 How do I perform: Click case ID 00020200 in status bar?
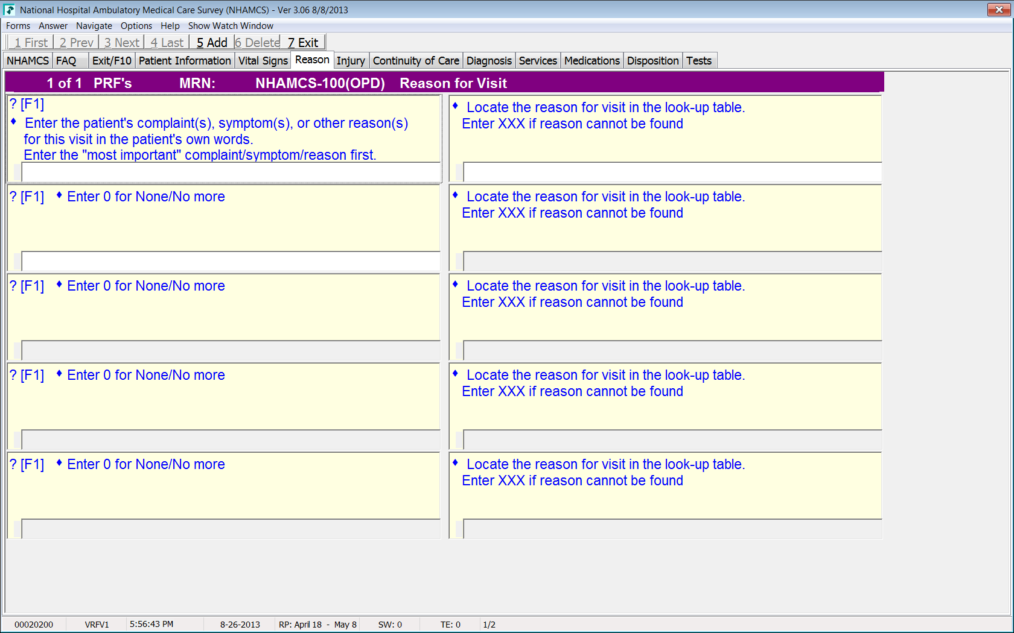pos(34,625)
